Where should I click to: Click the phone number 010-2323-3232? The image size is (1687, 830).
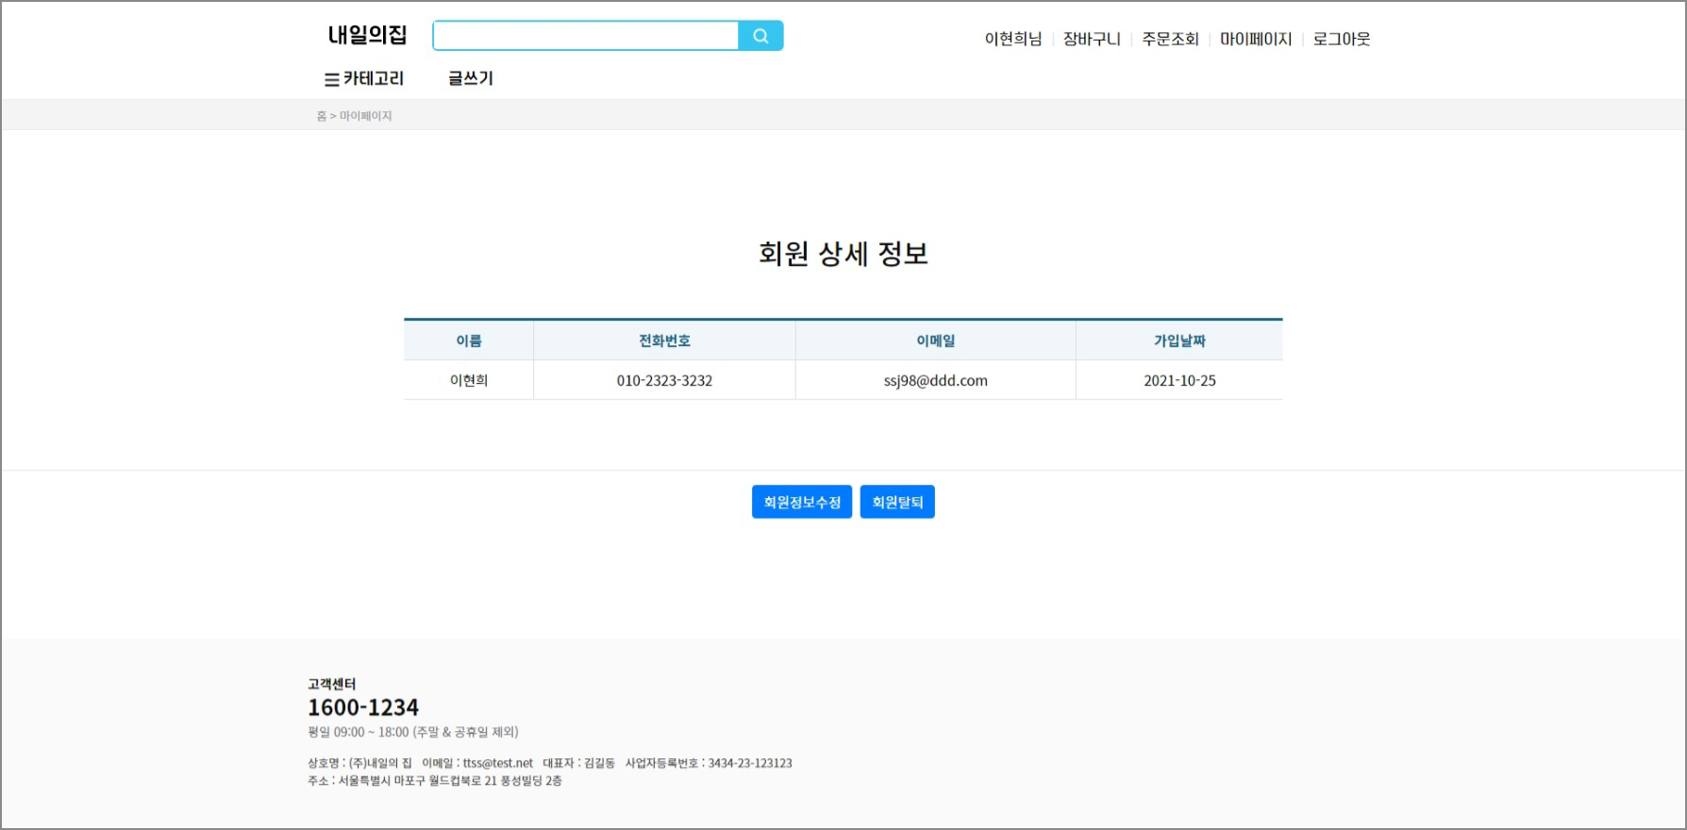664,380
